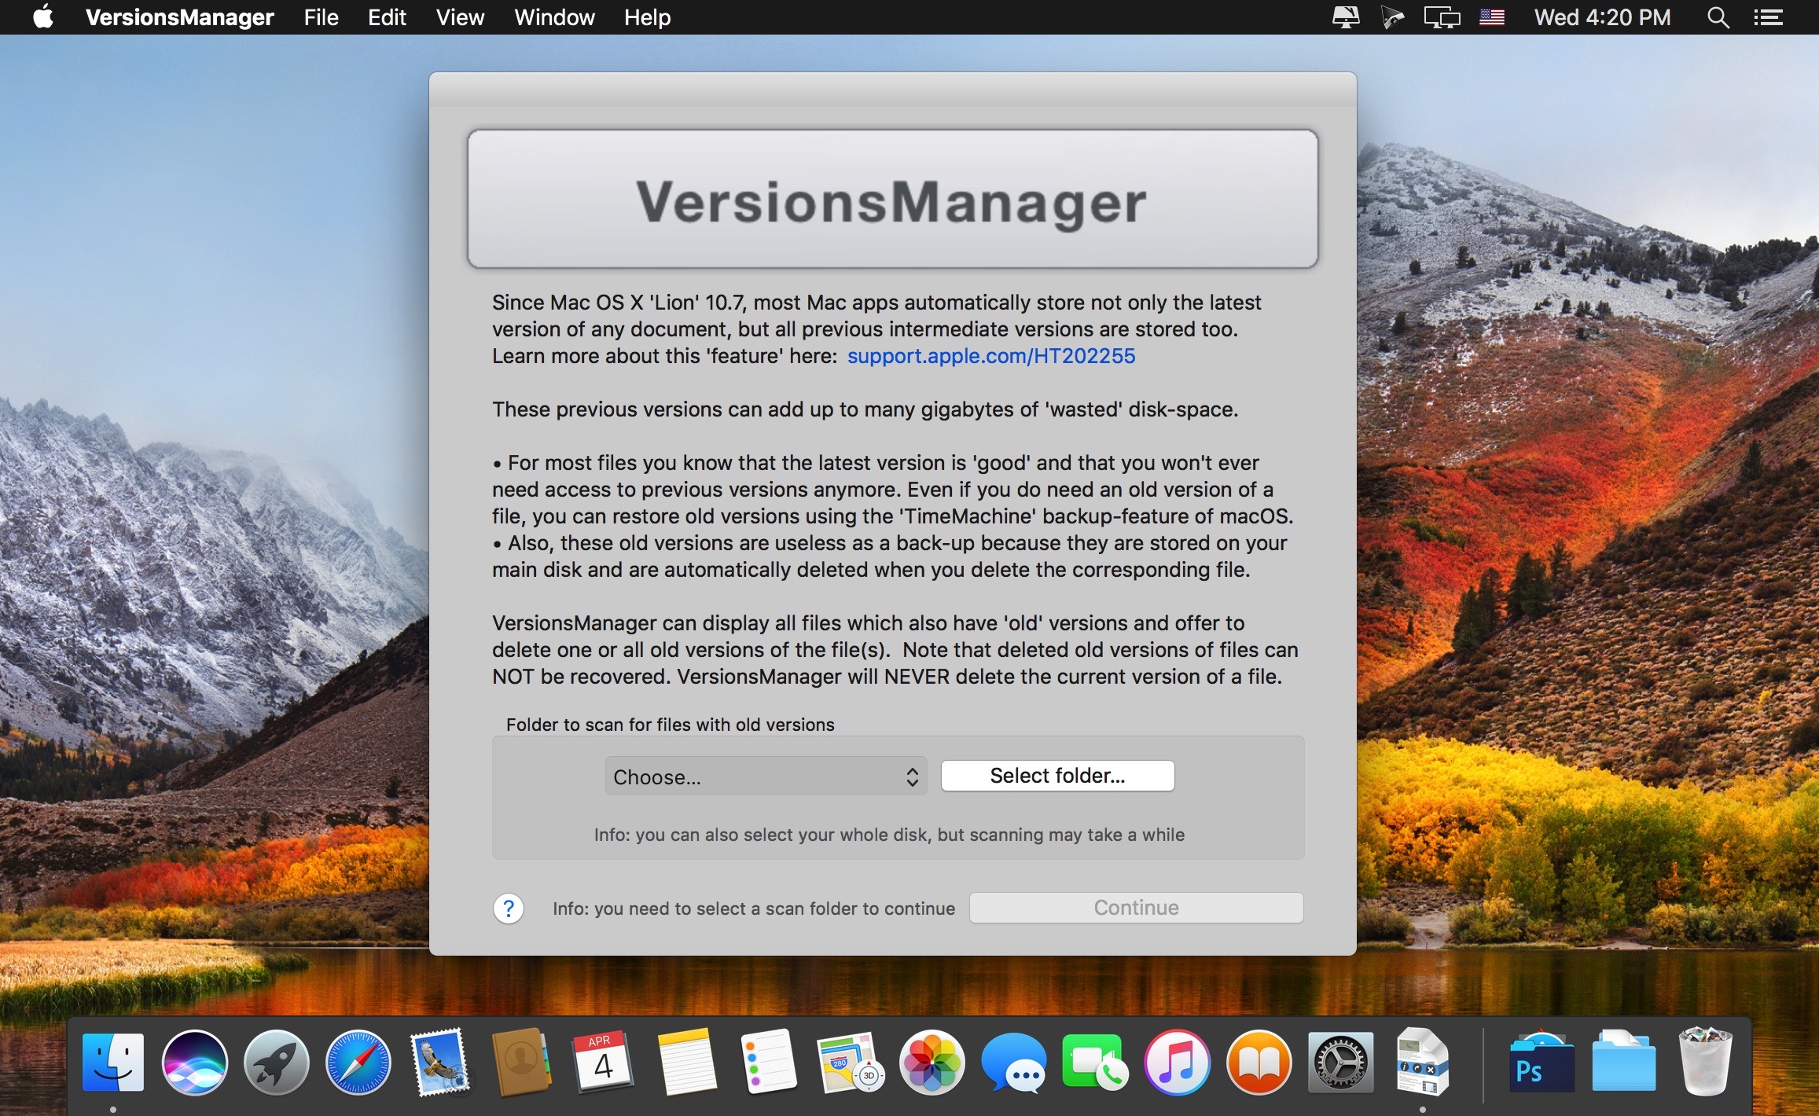Open the Trash in the Dock

coord(1705,1061)
